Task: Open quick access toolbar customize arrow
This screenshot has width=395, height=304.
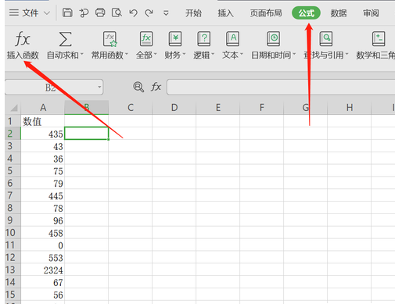Action: click(x=166, y=13)
